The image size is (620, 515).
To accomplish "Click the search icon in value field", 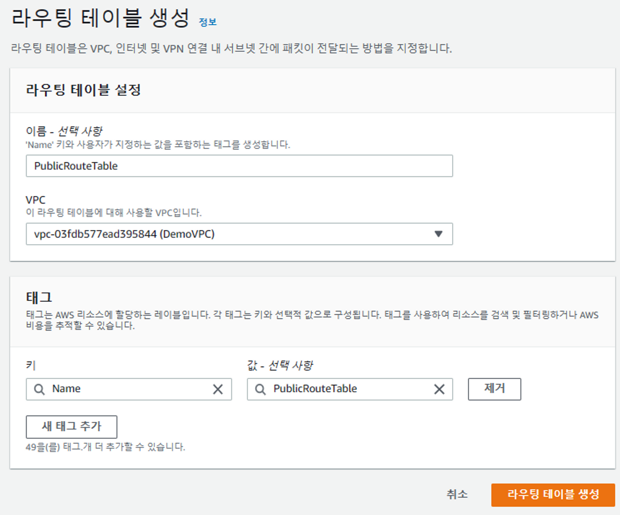I will pos(260,389).
